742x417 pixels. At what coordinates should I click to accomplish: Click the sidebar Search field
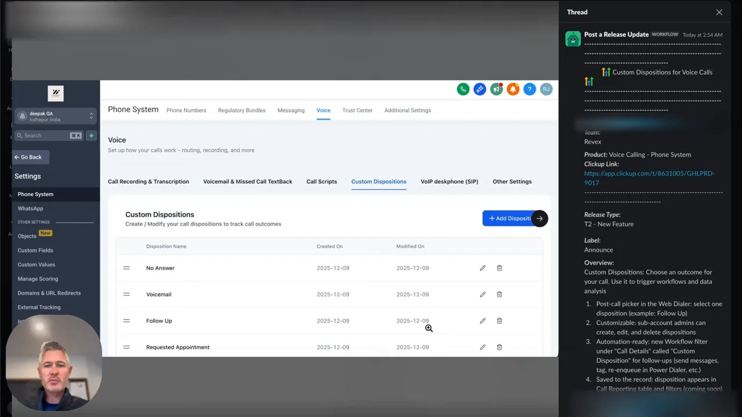coord(49,136)
